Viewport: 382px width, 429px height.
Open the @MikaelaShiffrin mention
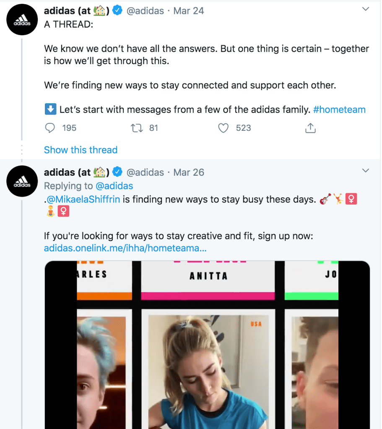[83, 200]
